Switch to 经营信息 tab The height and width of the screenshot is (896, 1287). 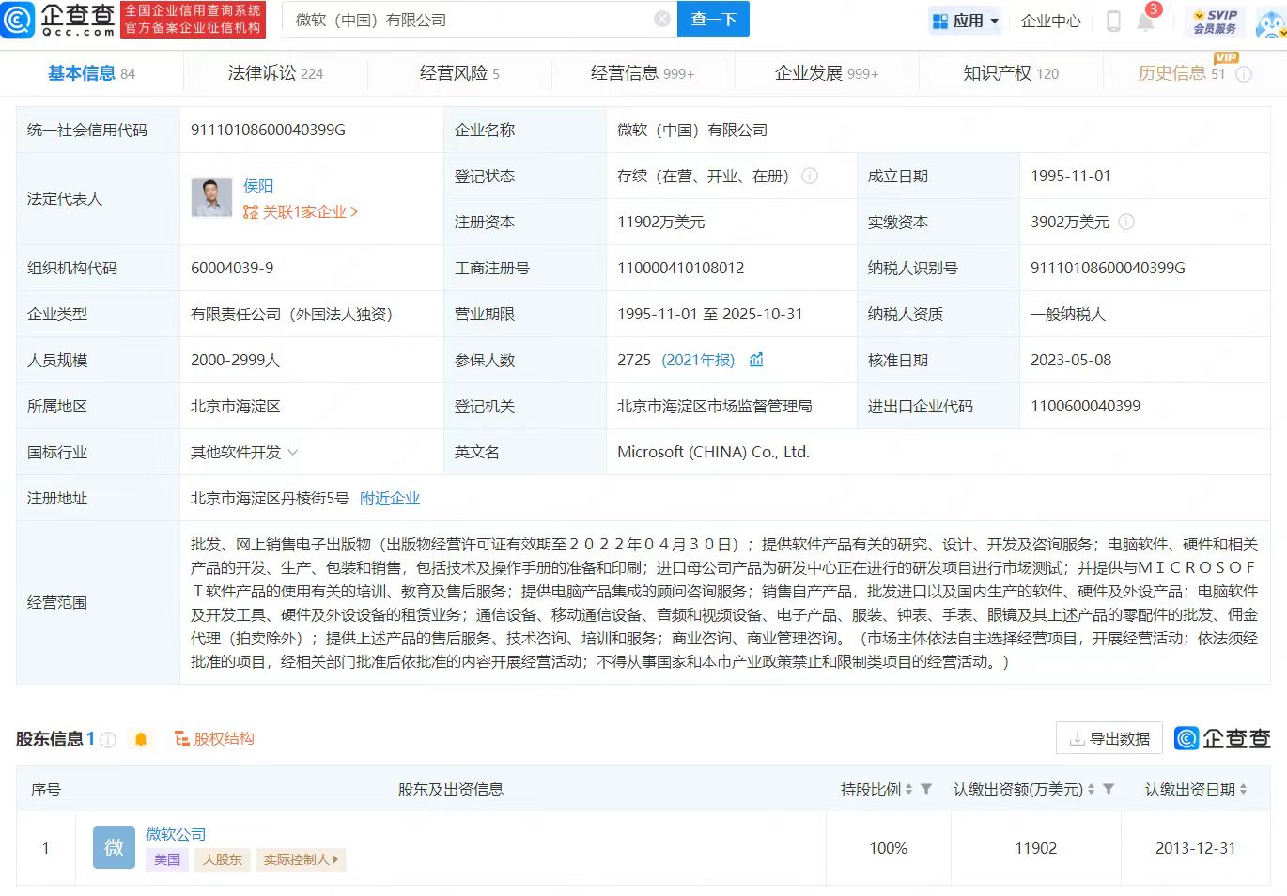click(x=643, y=73)
